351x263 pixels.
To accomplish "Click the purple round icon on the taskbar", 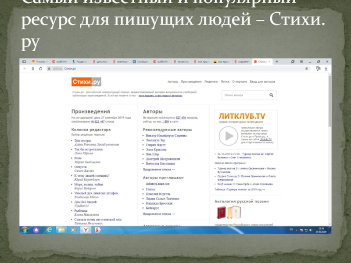I will 36,230.
